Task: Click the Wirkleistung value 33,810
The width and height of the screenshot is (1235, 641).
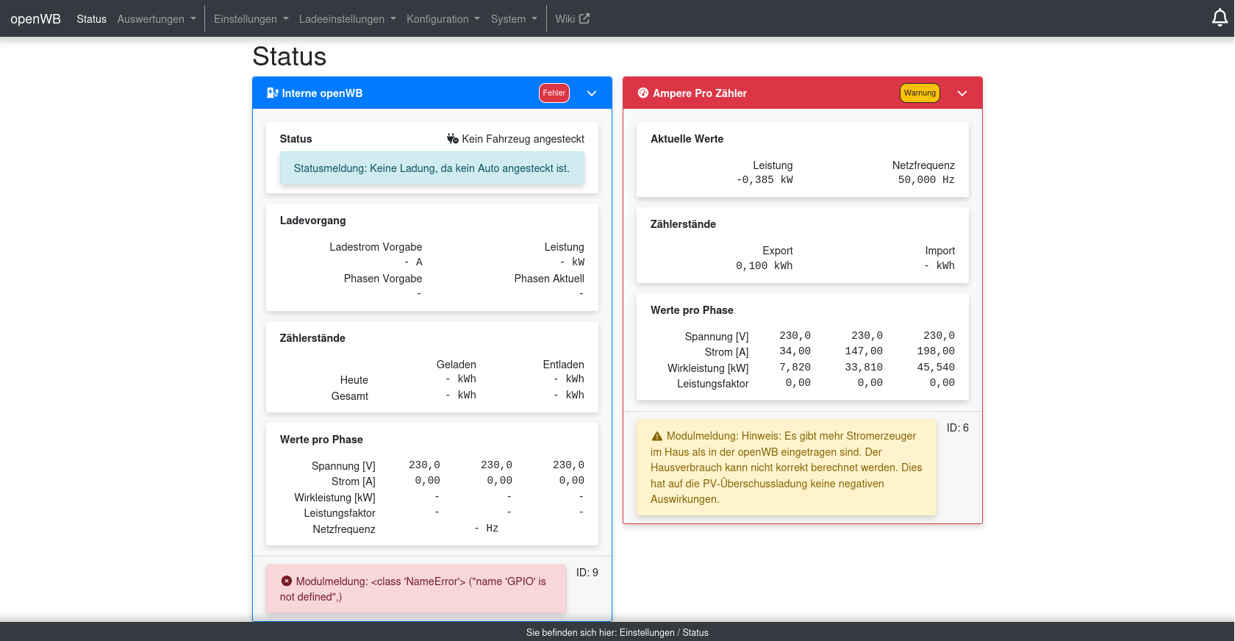Action: pyautogui.click(x=864, y=367)
